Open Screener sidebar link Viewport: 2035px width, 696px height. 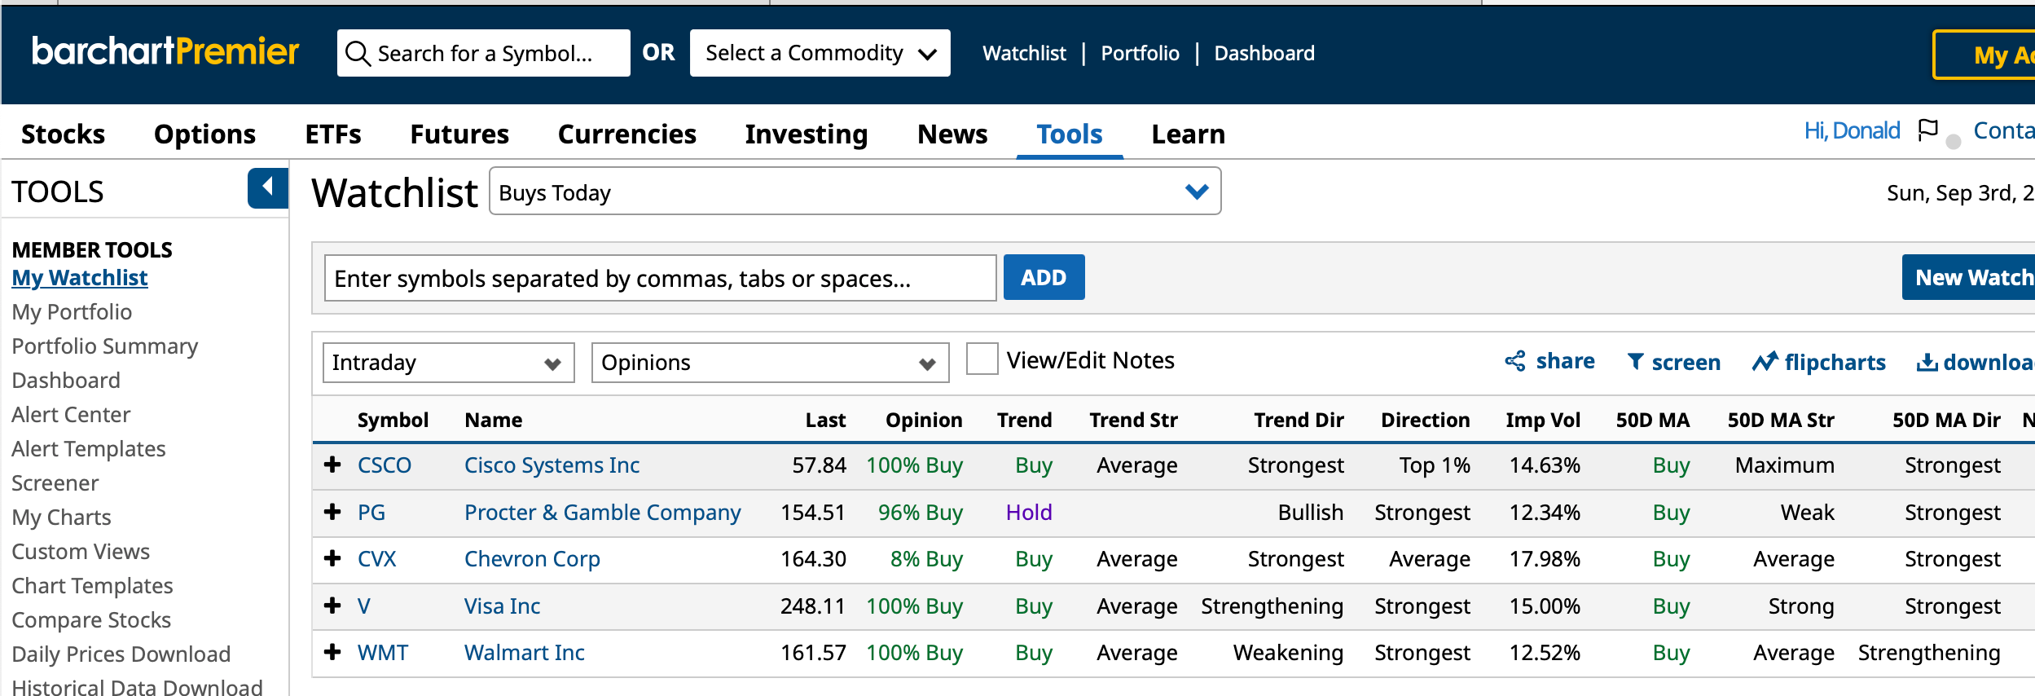[x=55, y=482]
